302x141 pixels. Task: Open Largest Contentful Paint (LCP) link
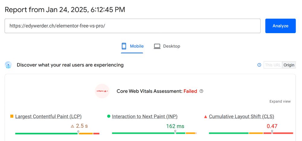48,116
